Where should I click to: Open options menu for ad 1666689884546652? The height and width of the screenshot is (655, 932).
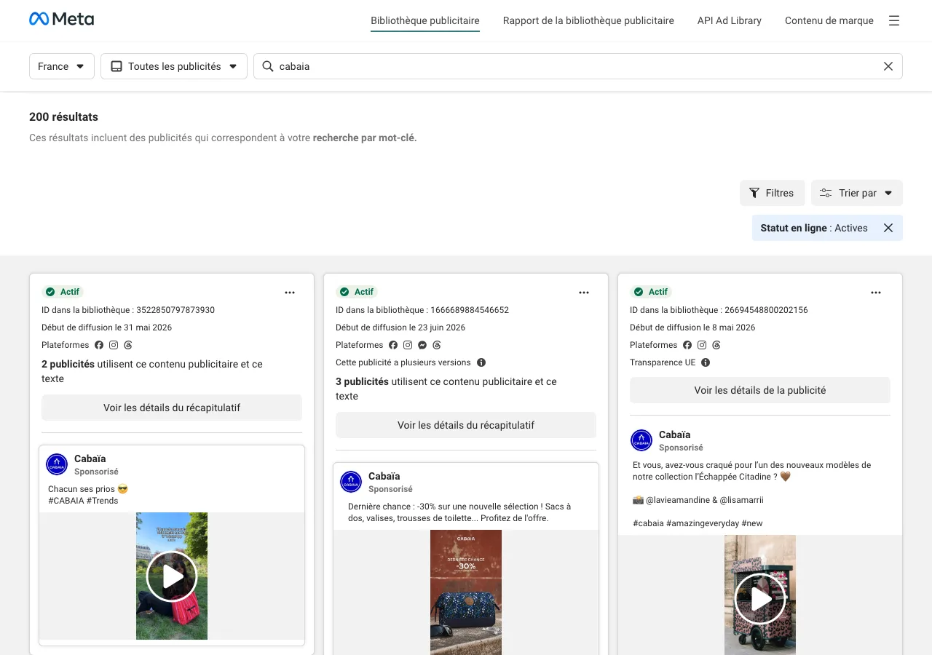pos(584,293)
